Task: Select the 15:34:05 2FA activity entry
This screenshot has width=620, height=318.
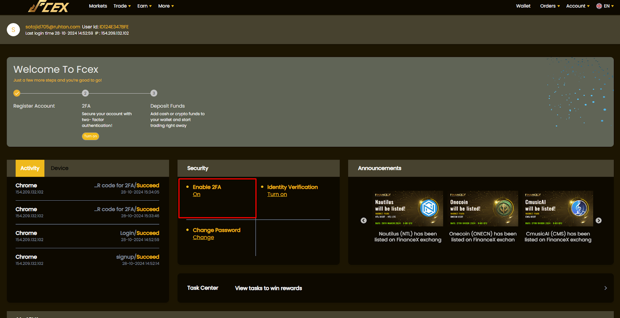Action: [x=88, y=189]
